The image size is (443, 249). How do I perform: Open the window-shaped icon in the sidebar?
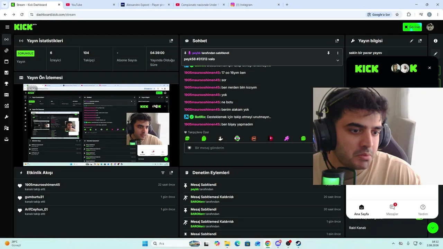pos(6,62)
